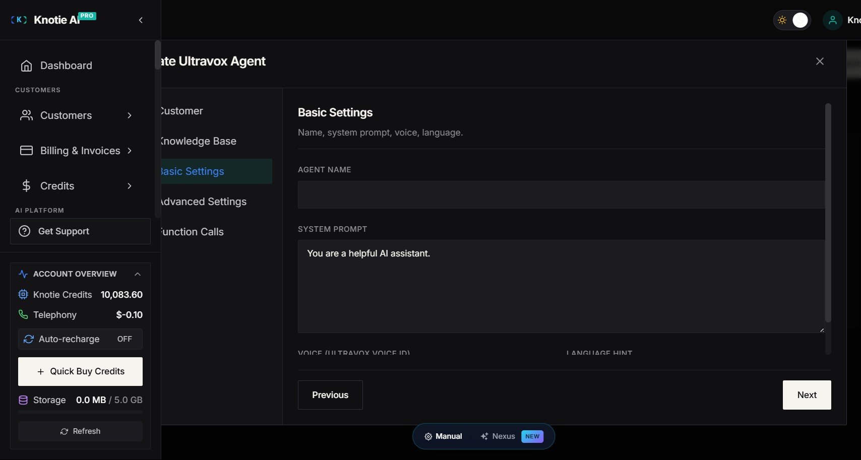Close the Ultravox Agent dialog
The image size is (861, 460).
coord(820,61)
